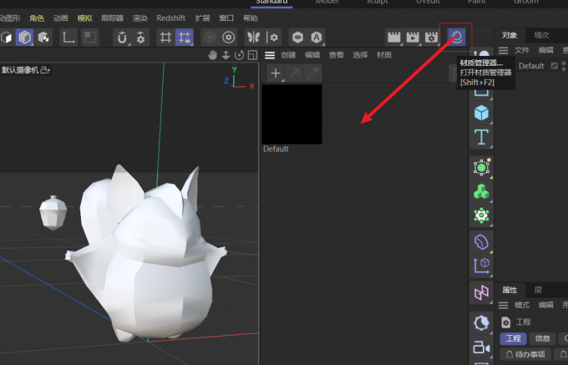Click Default object's layer square icon
The width and height of the screenshot is (568, 365).
coord(555,66)
